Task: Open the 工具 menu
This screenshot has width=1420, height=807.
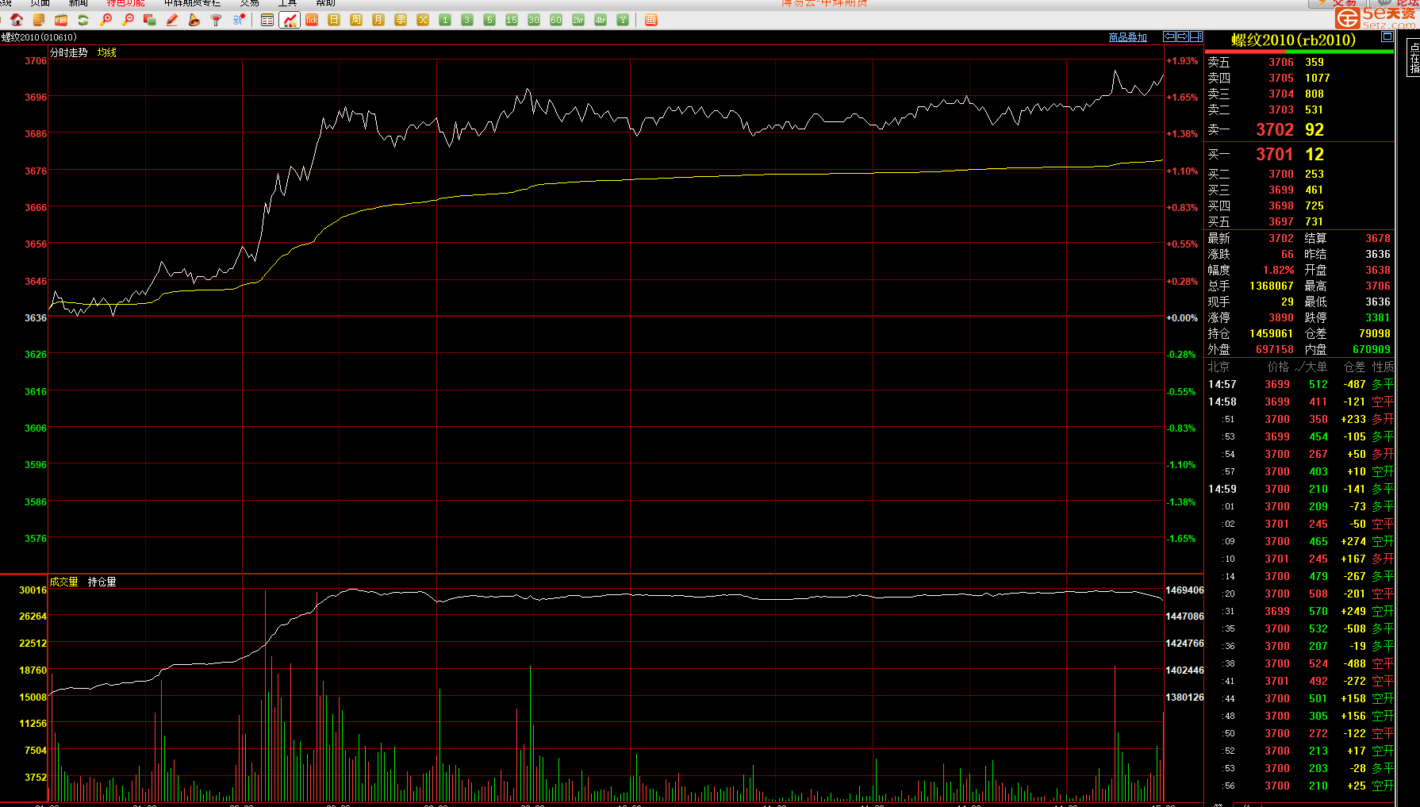Action: (287, 3)
